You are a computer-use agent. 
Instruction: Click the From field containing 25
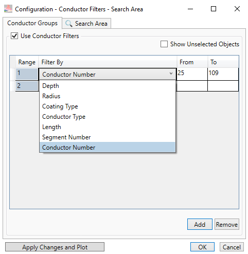click(x=192, y=74)
